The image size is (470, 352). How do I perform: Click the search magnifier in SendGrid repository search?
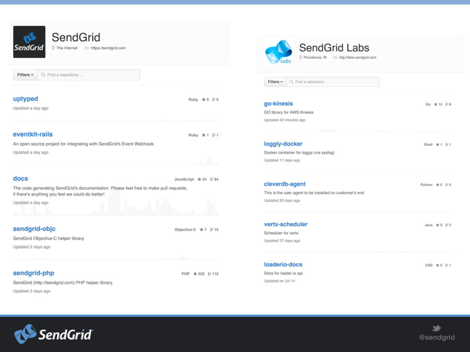click(x=43, y=75)
